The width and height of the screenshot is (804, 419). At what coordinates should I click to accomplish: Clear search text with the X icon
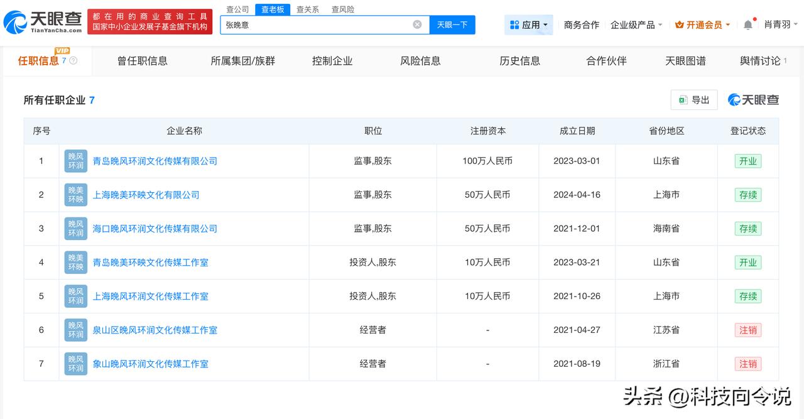[x=417, y=24]
